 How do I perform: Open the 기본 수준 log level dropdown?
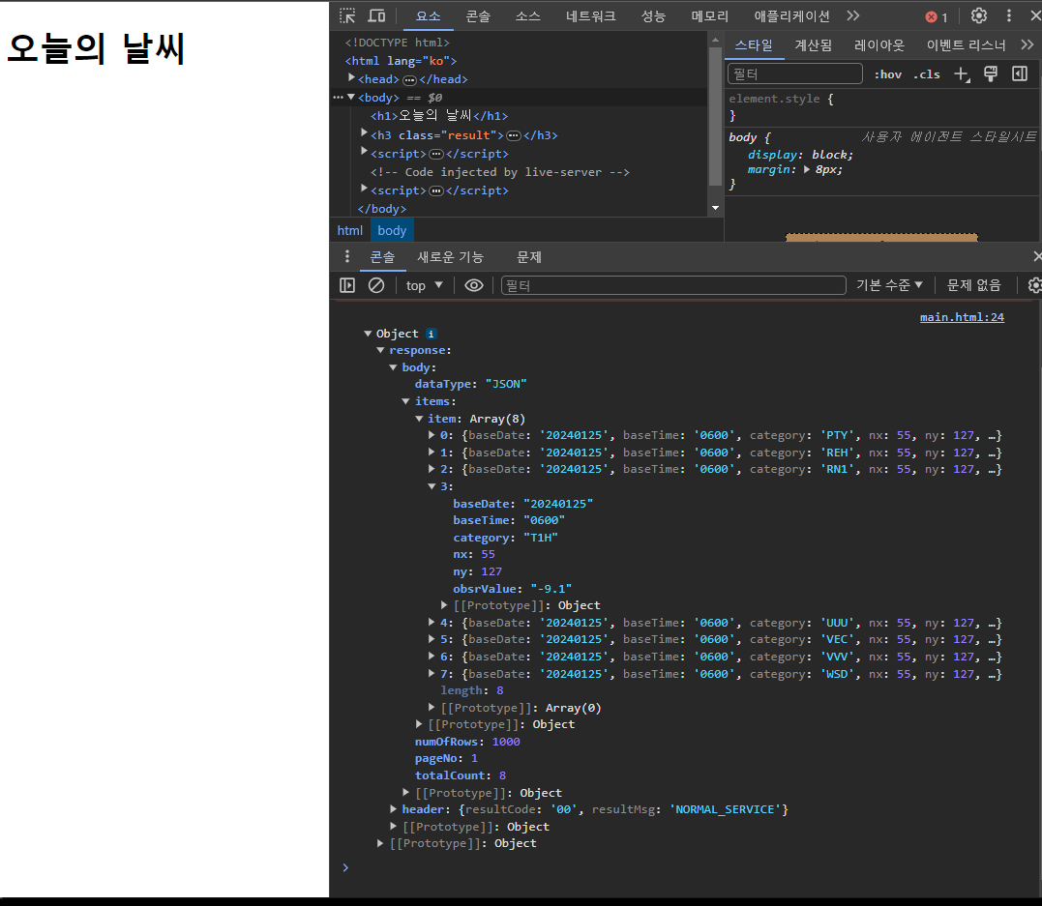click(x=889, y=285)
